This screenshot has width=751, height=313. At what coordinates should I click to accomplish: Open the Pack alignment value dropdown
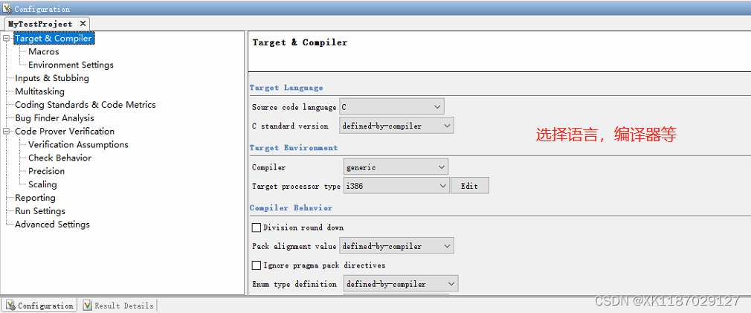[396, 247]
